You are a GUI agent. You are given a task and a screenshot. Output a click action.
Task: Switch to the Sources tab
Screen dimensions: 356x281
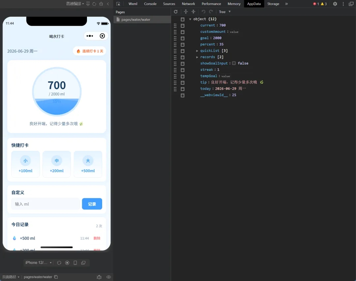tap(169, 4)
